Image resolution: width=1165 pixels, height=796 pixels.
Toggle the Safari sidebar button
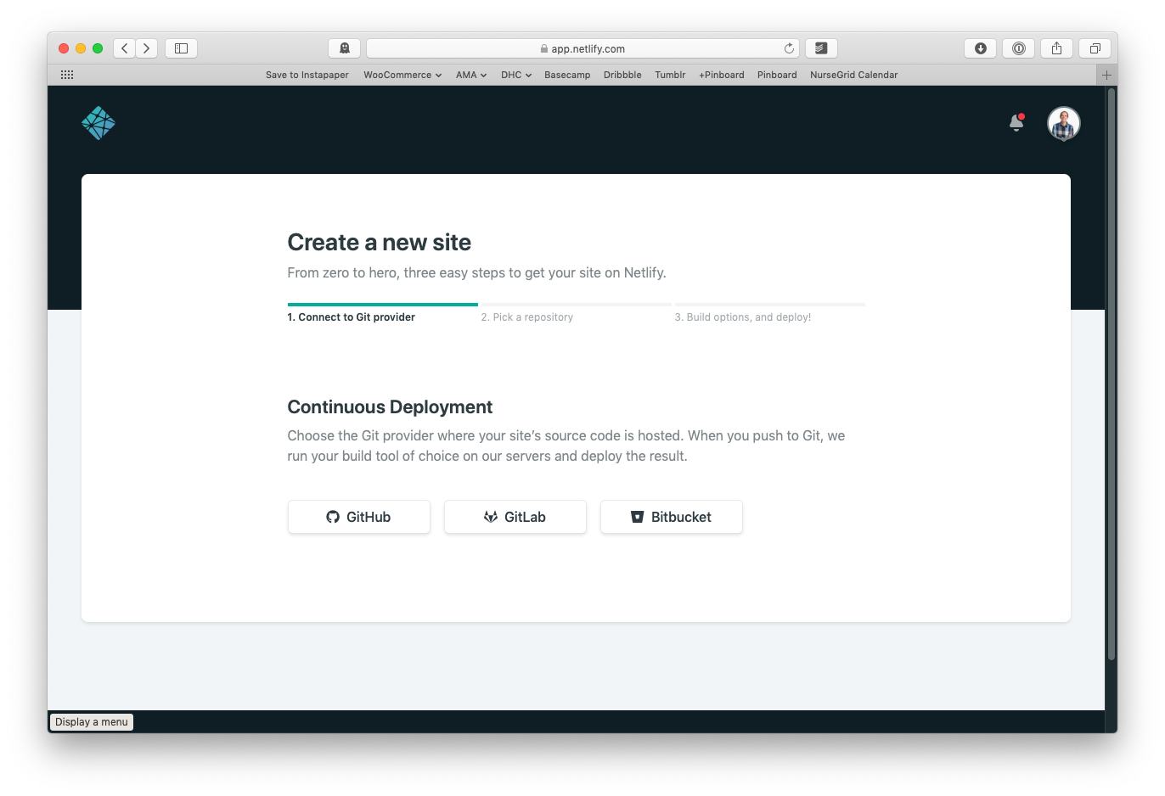pyautogui.click(x=181, y=48)
